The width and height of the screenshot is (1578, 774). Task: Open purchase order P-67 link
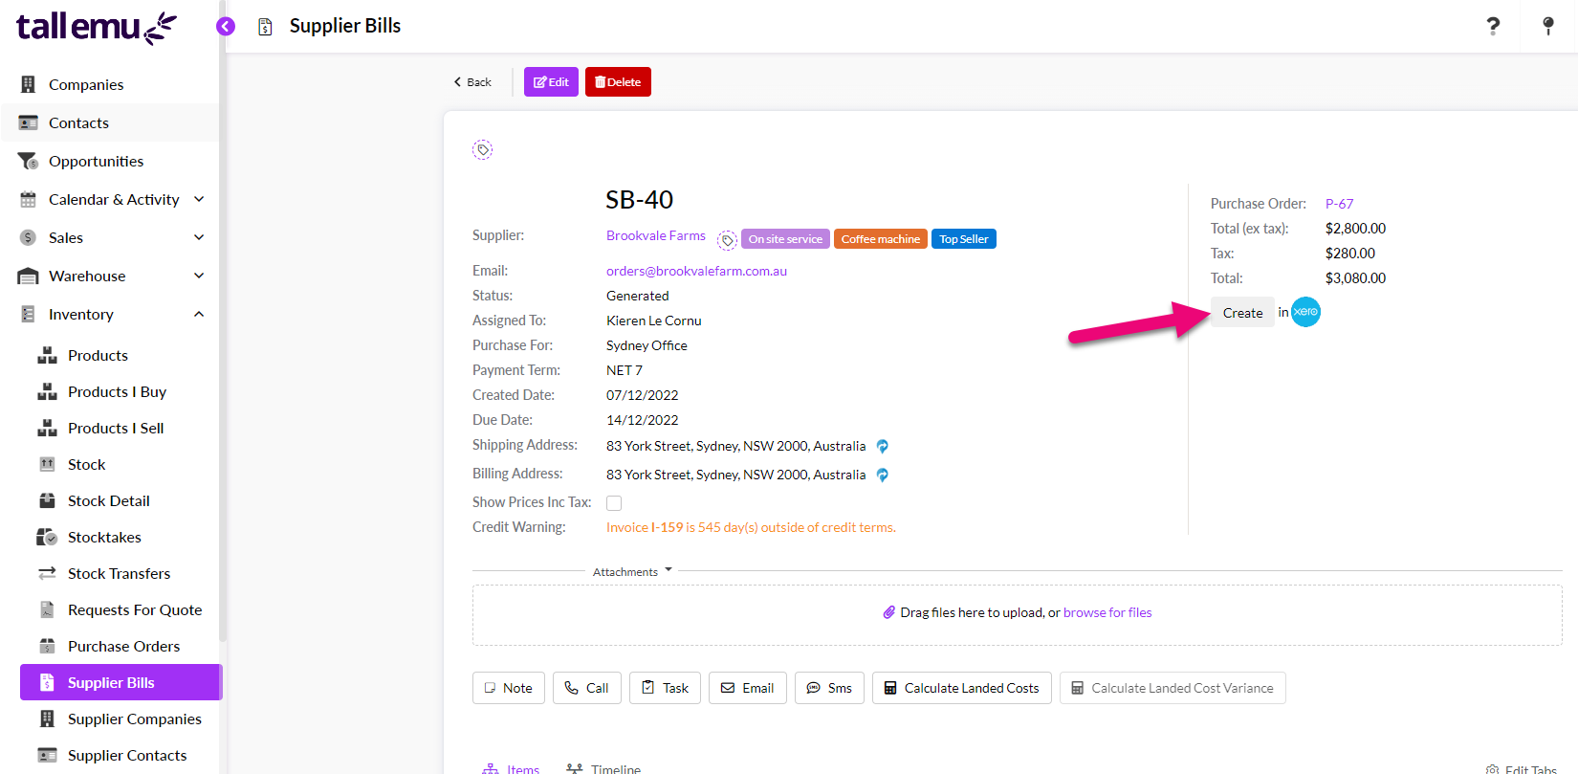point(1339,204)
